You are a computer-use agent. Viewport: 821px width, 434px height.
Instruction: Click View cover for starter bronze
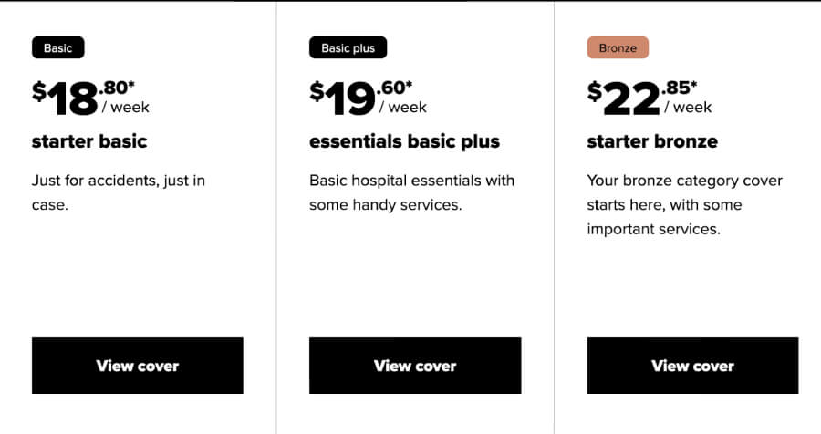[x=692, y=366]
